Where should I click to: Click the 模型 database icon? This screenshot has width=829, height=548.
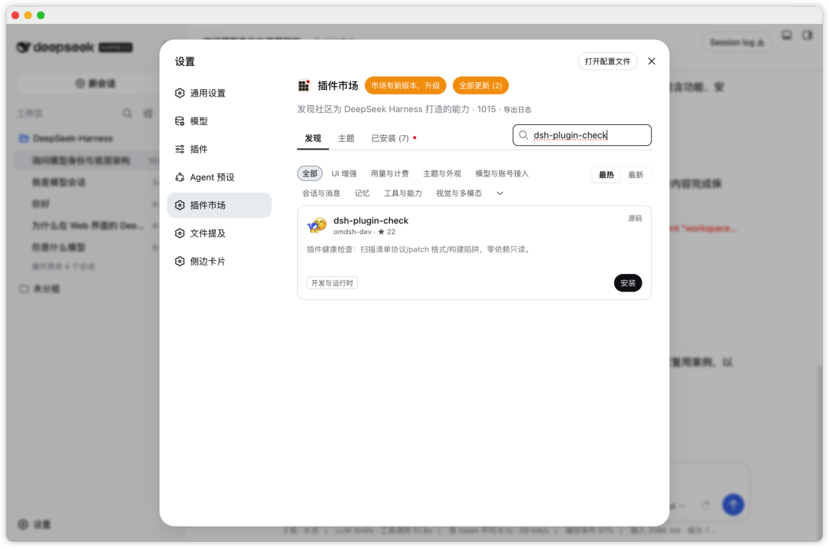pos(180,121)
